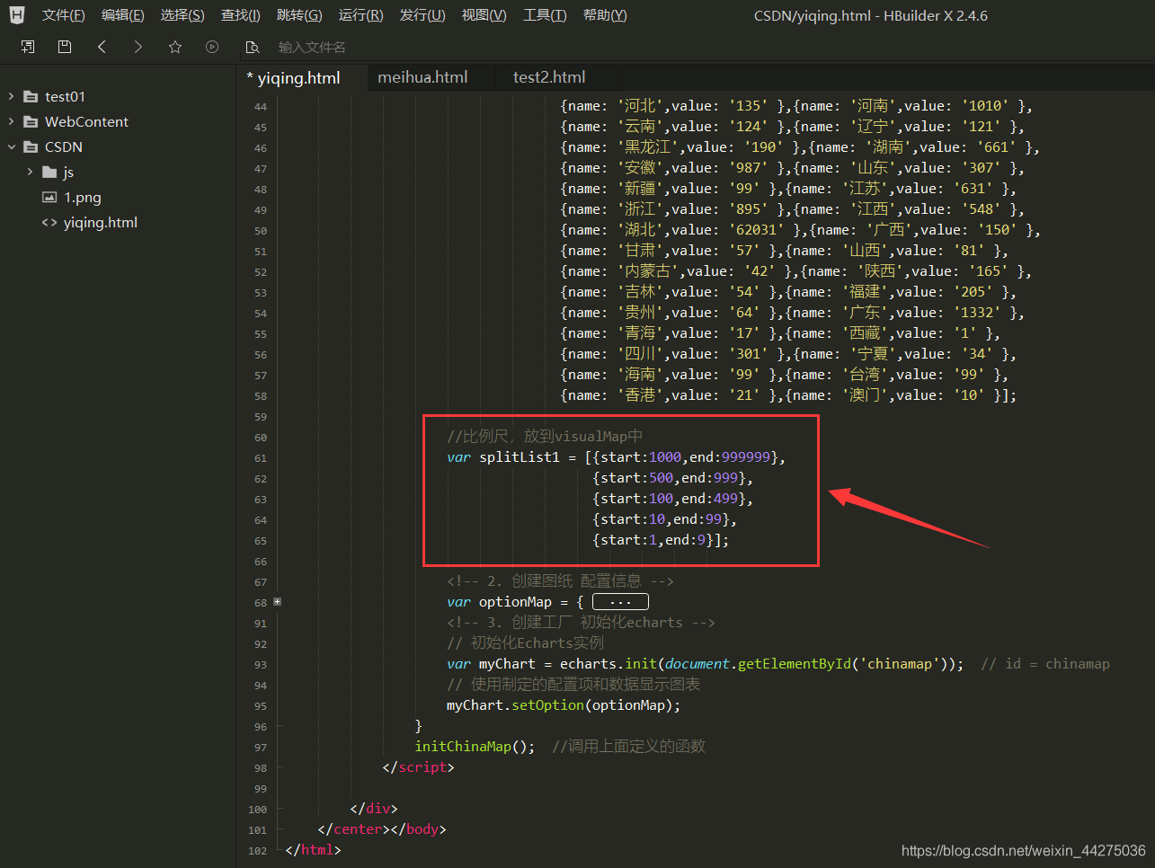Click 'getElementById' in line 93

tap(794, 663)
